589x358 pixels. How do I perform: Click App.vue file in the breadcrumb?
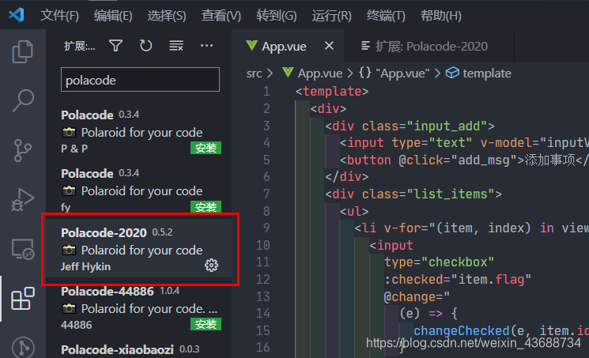pos(320,73)
